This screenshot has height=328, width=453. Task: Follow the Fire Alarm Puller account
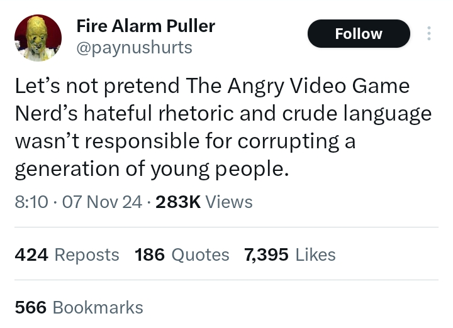358,34
